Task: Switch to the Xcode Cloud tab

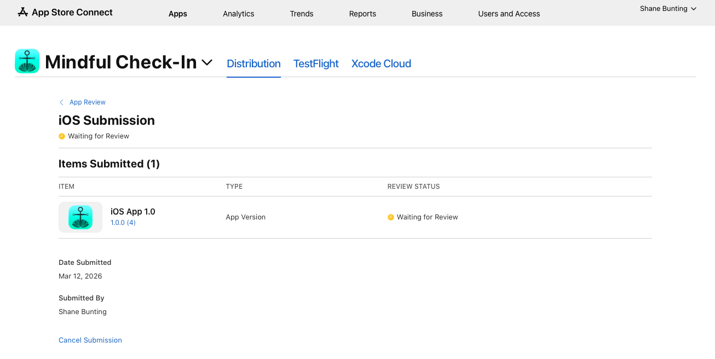Action: (381, 63)
